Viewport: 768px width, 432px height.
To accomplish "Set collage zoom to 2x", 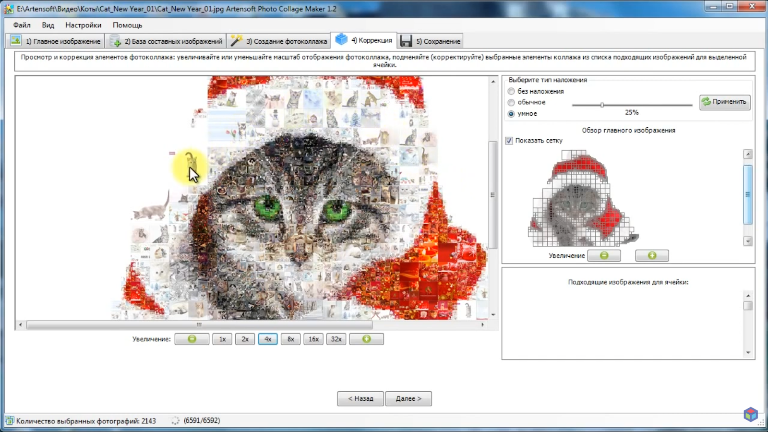I will click(245, 339).
